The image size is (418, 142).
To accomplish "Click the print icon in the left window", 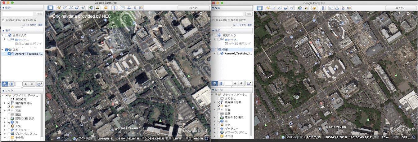I will 129,8.
